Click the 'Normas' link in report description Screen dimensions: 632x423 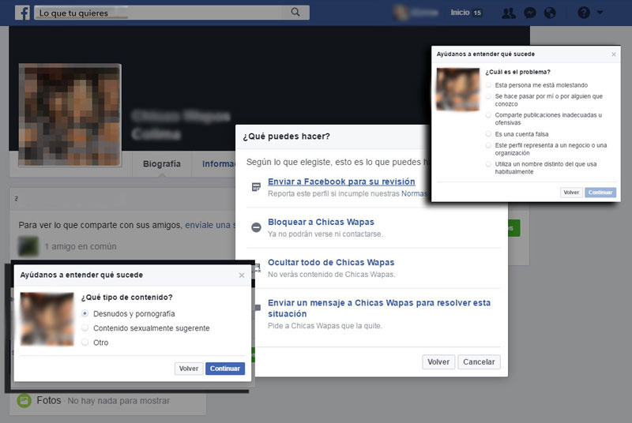pos(414,193)
